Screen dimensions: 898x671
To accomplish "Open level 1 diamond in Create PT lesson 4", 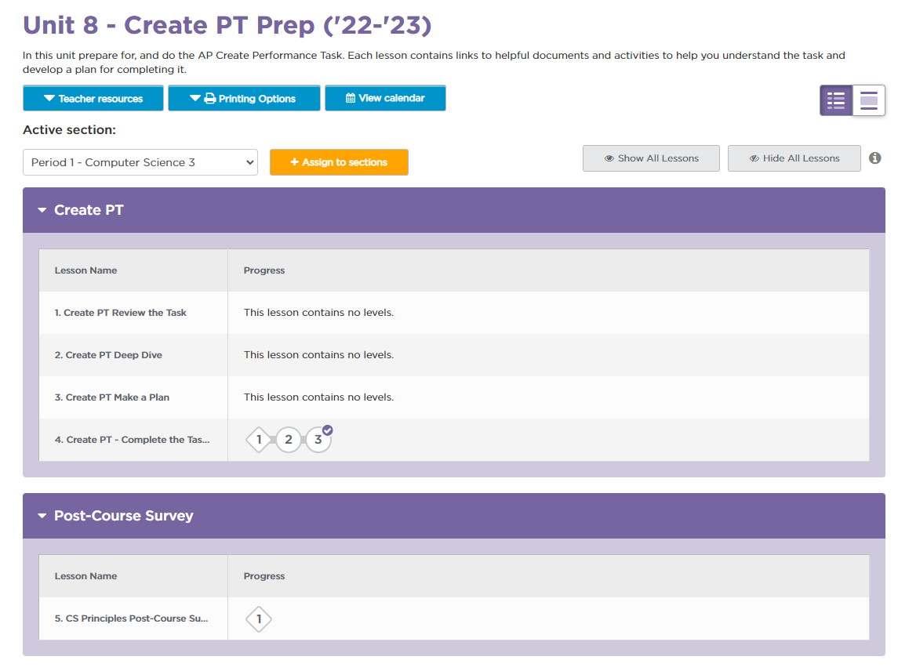I will [x=259, y=440].
